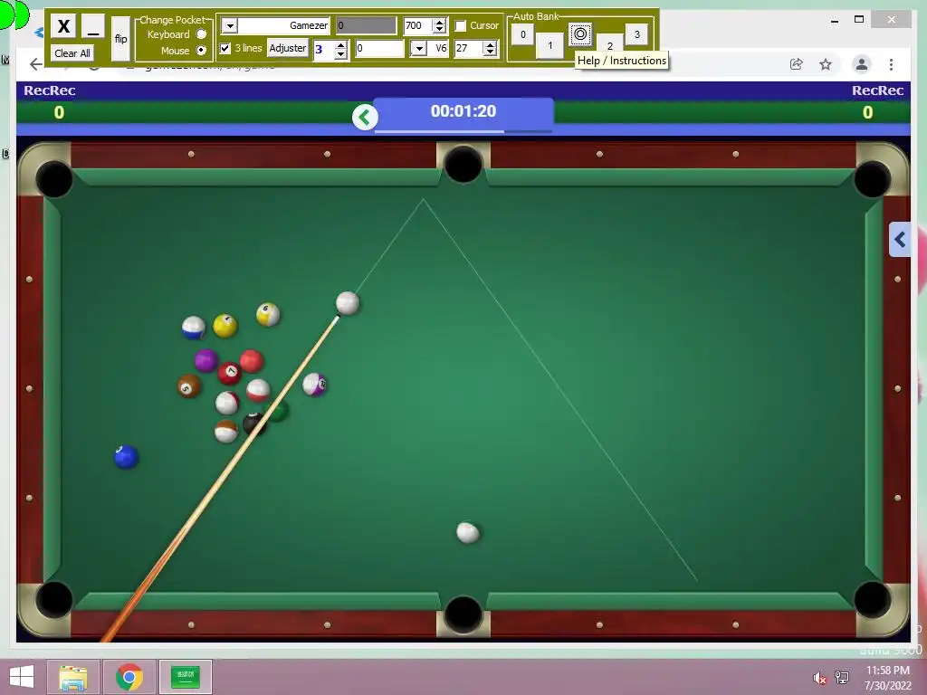Increase the Adjuster value 3
This screenshot has width=927, height=695.
tap(340, 44)
